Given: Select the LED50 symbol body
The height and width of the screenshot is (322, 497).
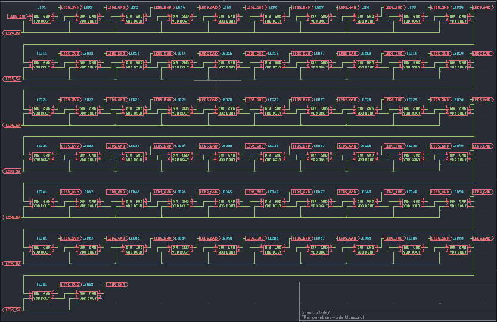Looking at the screenshot, I should coord(458,204).
